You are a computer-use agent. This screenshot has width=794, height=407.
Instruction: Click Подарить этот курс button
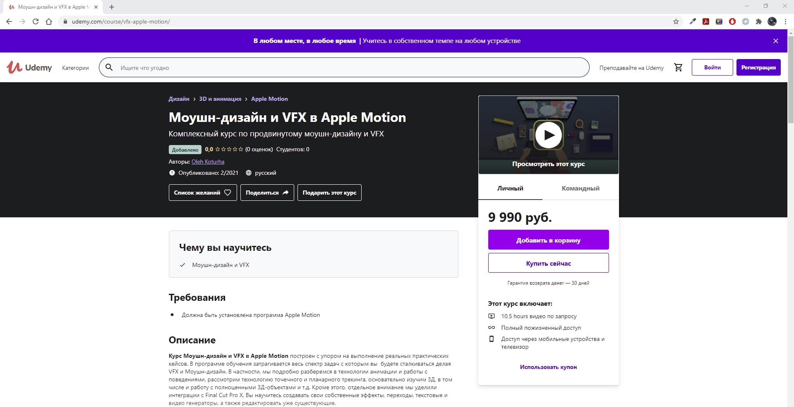(x=329, y=193)
